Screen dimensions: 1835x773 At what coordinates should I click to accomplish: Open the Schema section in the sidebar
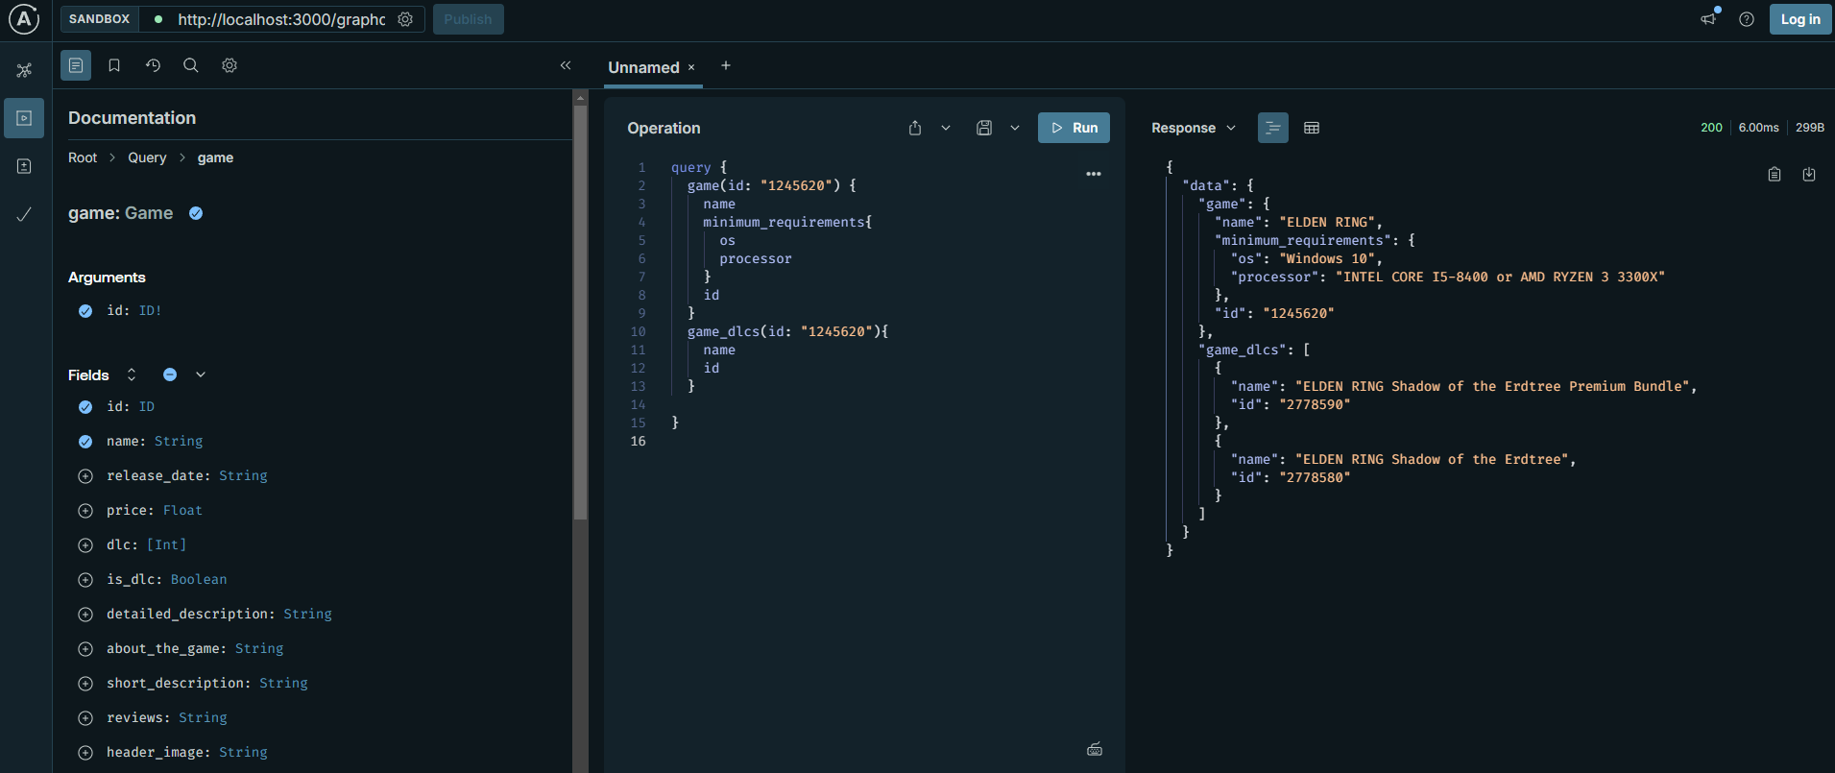click(24, 70)
